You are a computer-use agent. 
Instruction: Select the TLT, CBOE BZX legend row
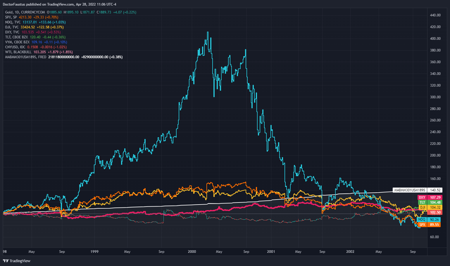[35, 37]
